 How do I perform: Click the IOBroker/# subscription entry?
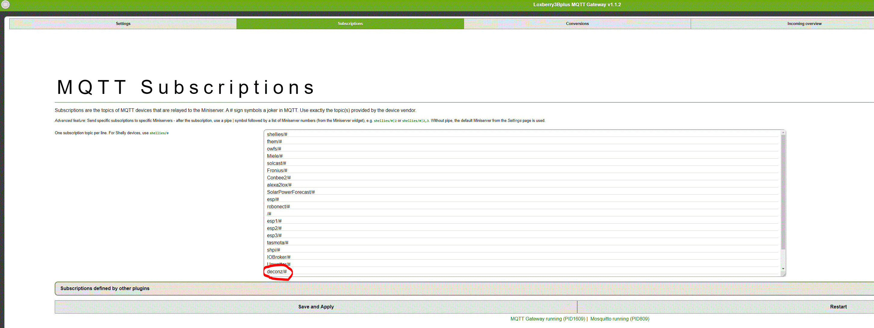(x=279, y=257)
